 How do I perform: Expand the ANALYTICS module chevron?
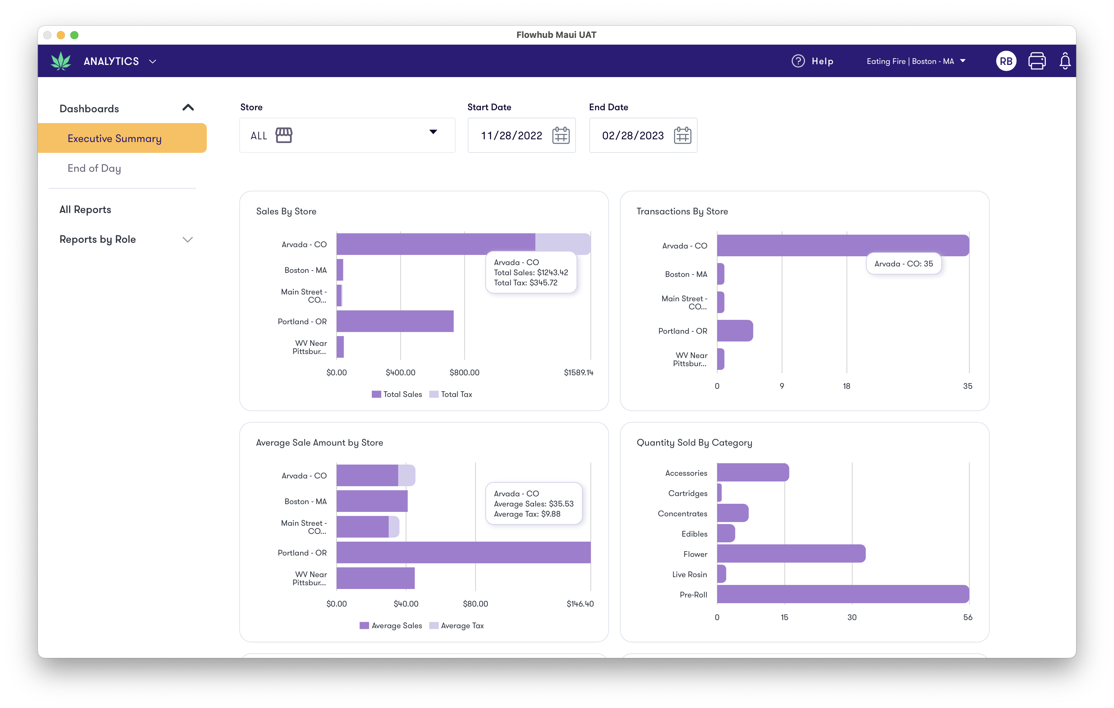pyautogui.click(x=152, y=62)
